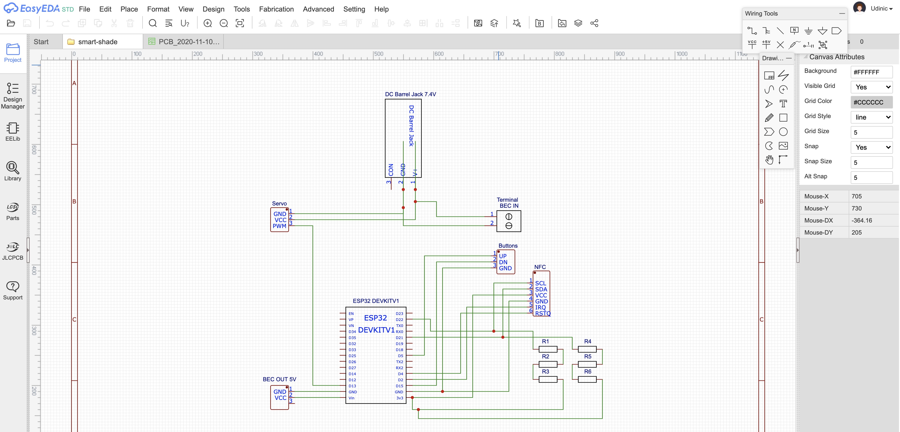The image size is (900, 432).
Task: Select the Net Label tool
Action: (794, 31)
